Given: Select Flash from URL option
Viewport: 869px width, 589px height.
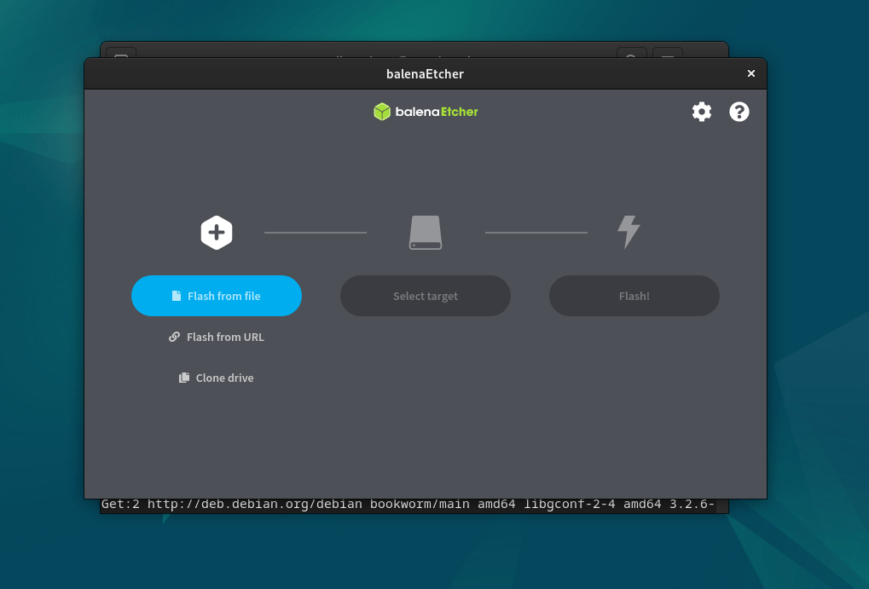Looking at the screenshot, I should coord(225,337).
